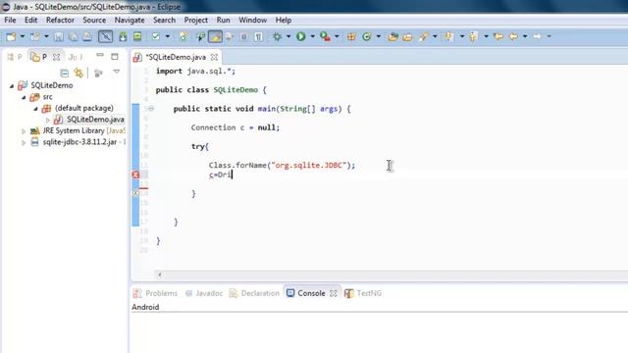Screen dimensions: 628x353
Task: Open the File menu
Action: click(x=10, y=20)
